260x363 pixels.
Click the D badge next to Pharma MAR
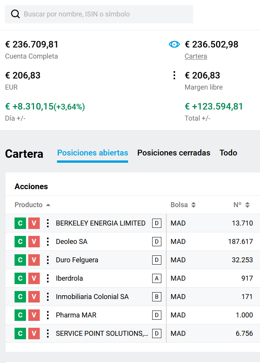[156, 315]
